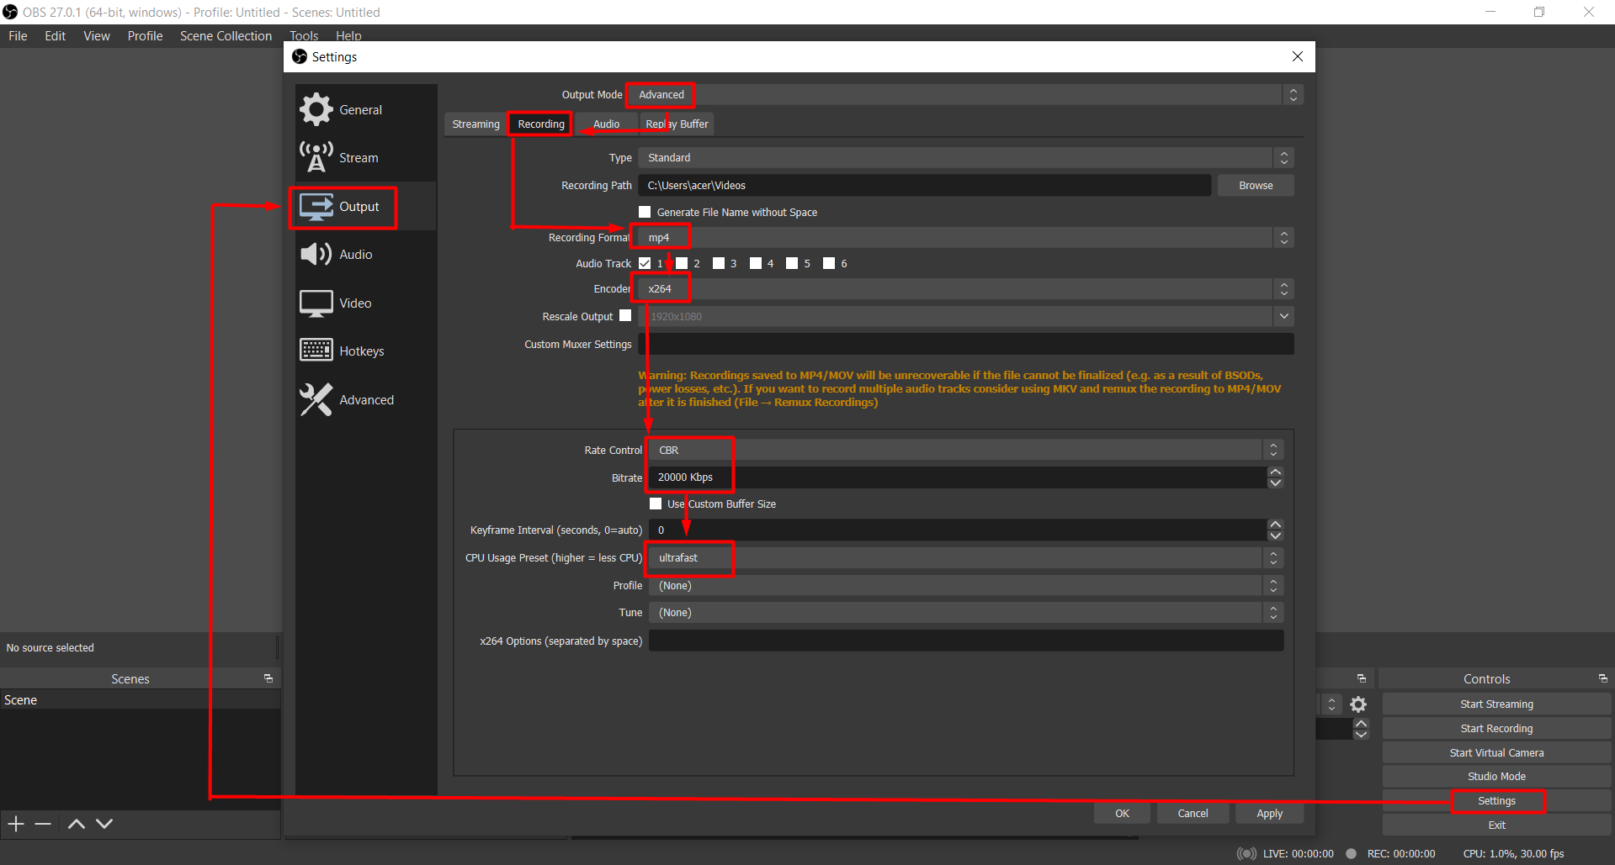Check Audio Track 2
The image size is (1615, 865).
click(682, 263)
